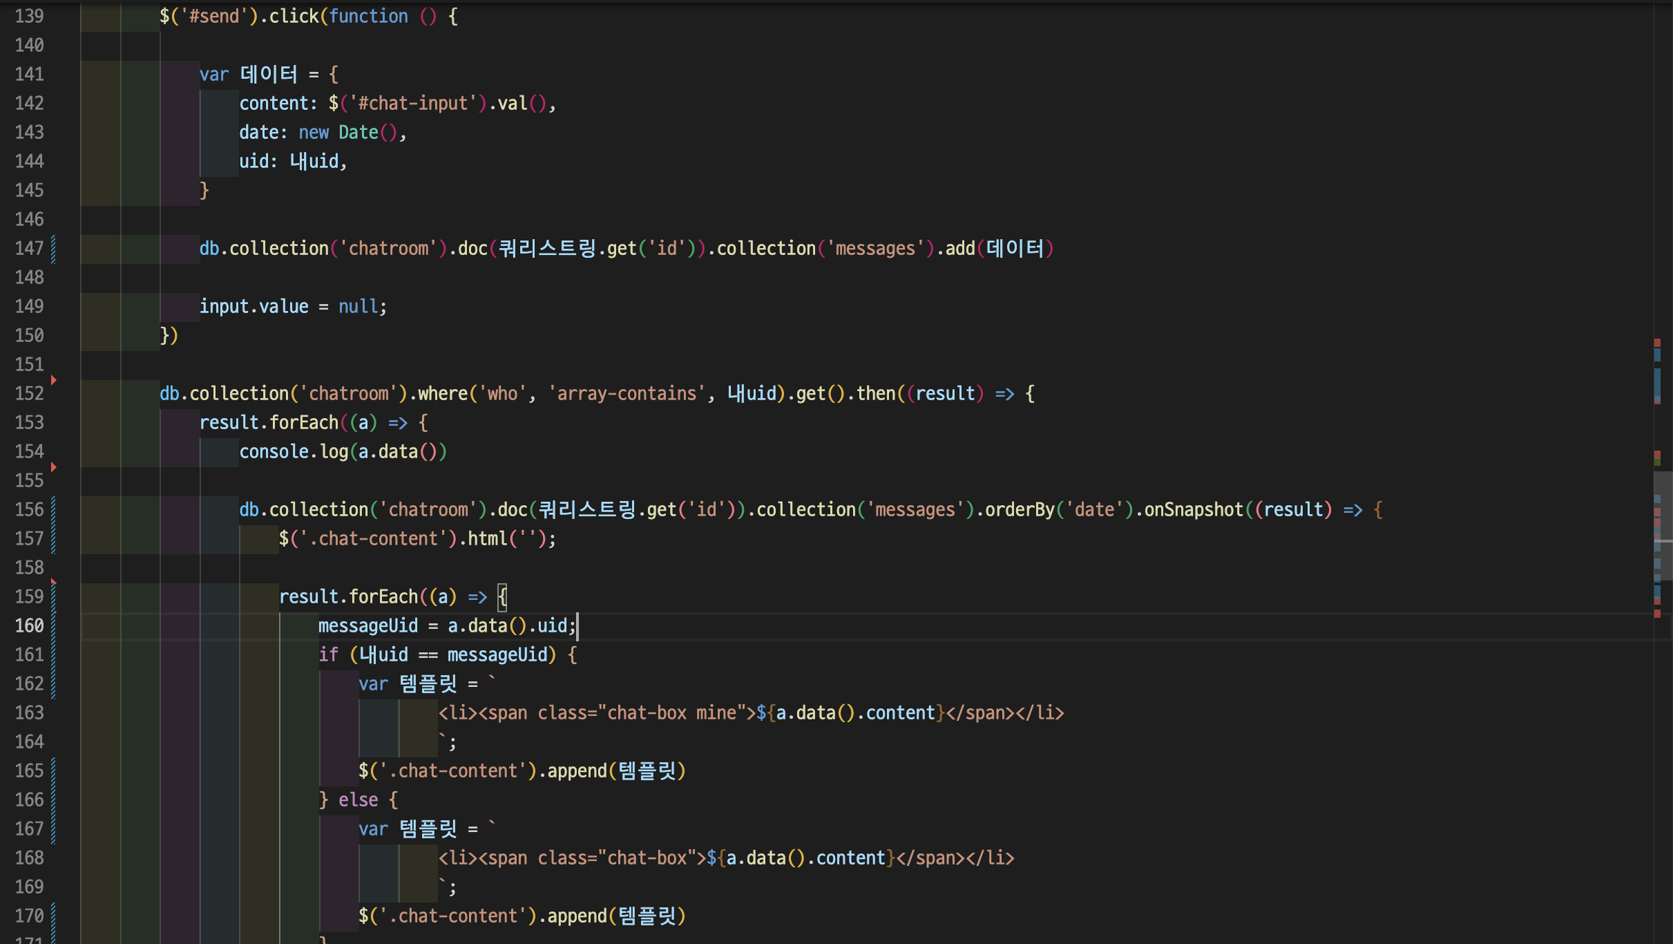Image resolution: width=1673 pixels, height=944 pixels.
Task: Click the null keyword on line 149
Action: point(358,307)
